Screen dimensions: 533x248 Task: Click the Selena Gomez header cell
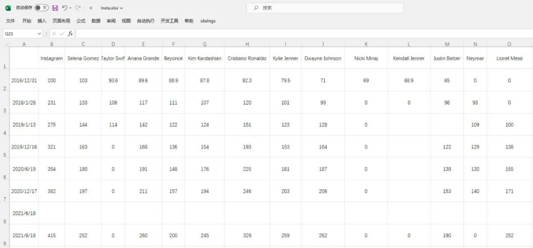click(x=83, y=58)
